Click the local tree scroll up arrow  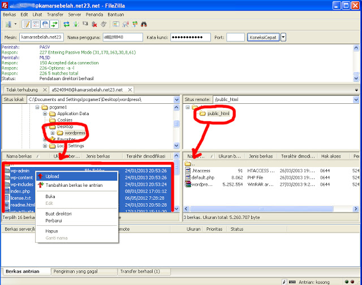176,107
